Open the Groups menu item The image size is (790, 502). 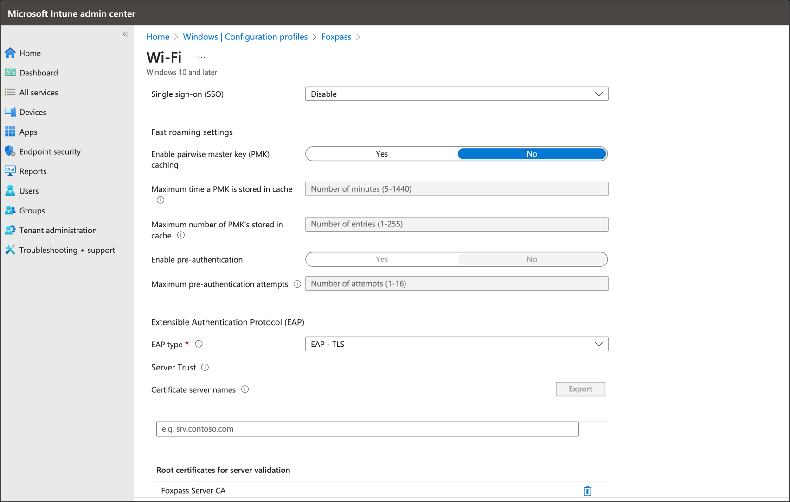click(32, 211)
